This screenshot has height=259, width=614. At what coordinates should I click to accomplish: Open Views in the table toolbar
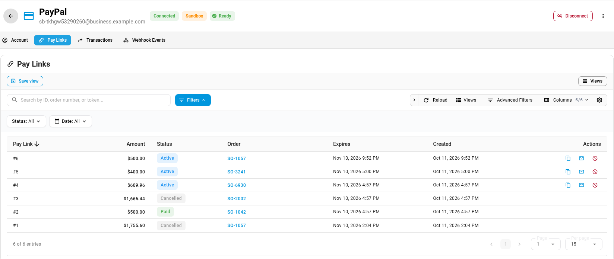point(466,100)
